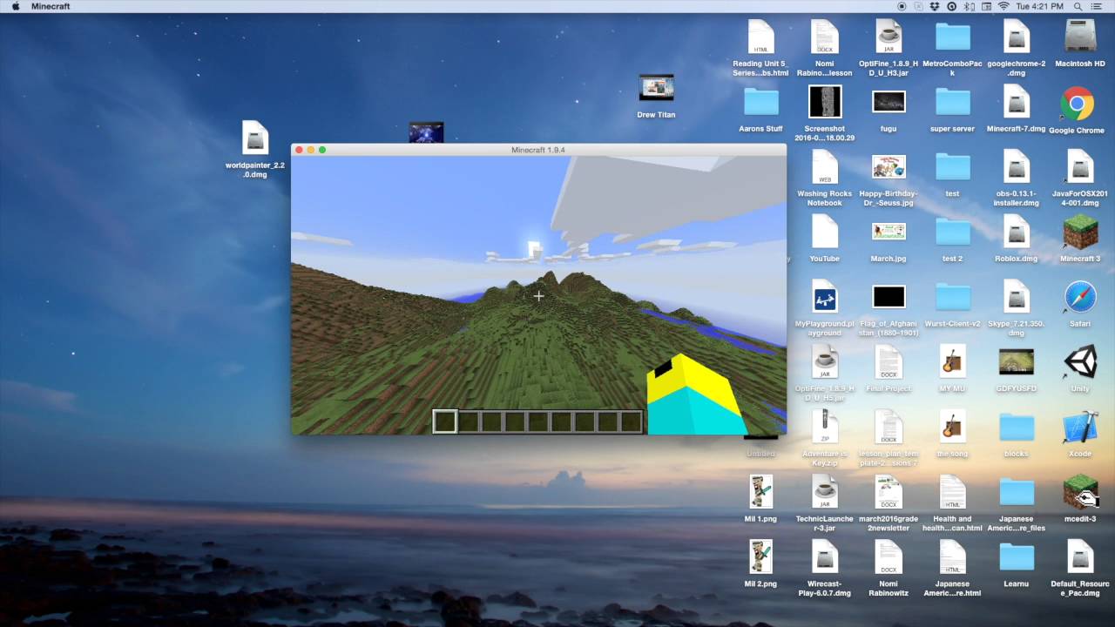Viewport: 1115px width, 627px height.
Task: Open the Apple menu
Action: (15, 6)
